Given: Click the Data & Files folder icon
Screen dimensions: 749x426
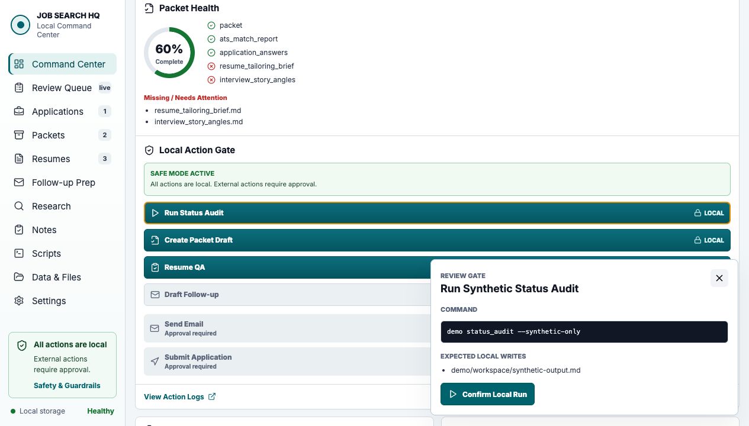Looking at the screenshot, I should [x=19, y=277].
